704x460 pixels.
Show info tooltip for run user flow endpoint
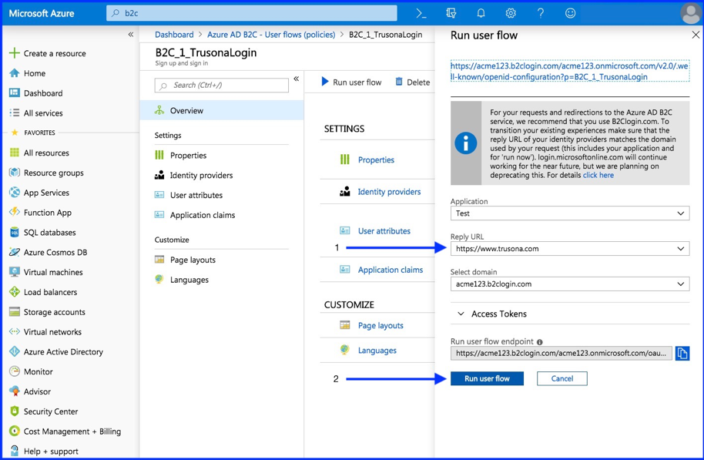tap(540, 342)
